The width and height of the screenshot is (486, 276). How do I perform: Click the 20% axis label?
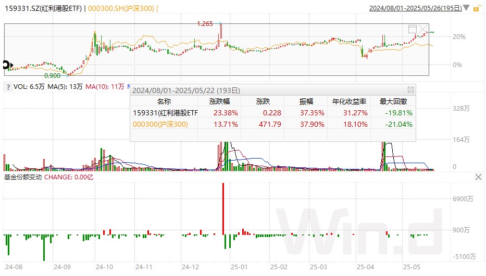pyautogui.click(x=459, y=37)
